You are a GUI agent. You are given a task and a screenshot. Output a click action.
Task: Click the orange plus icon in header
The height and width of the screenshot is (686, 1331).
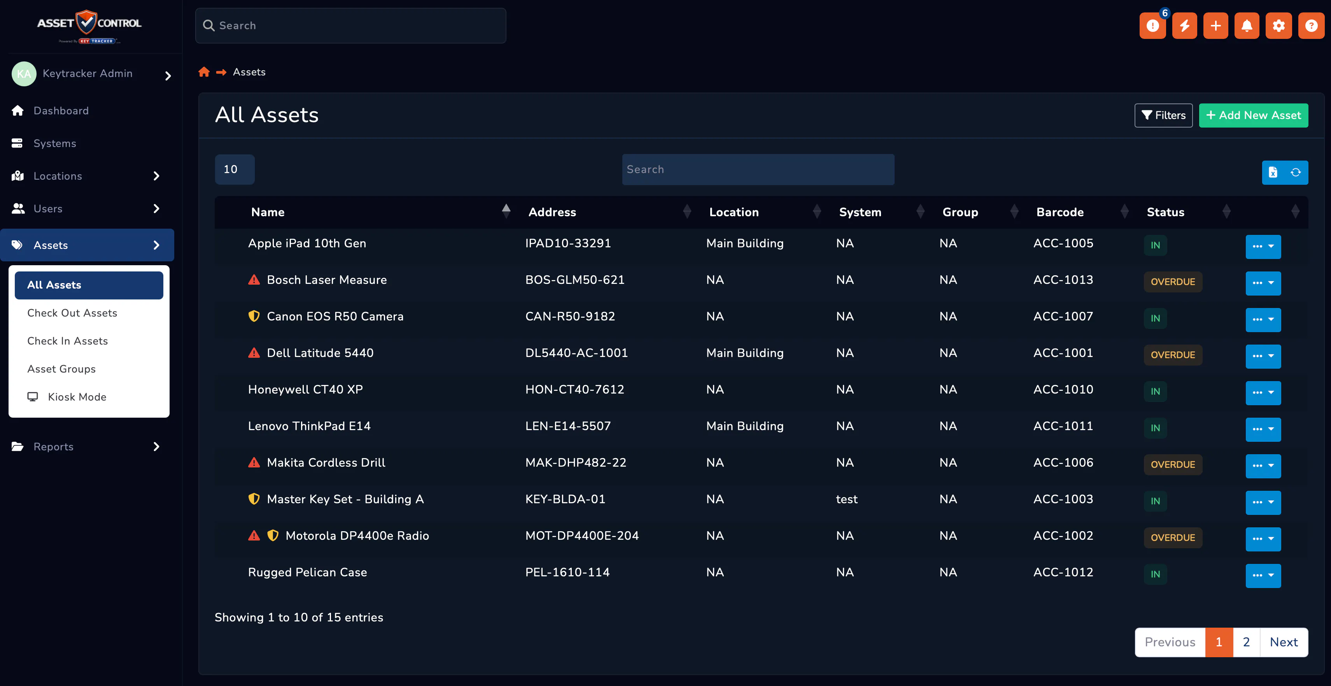[x=1215, y=26]
